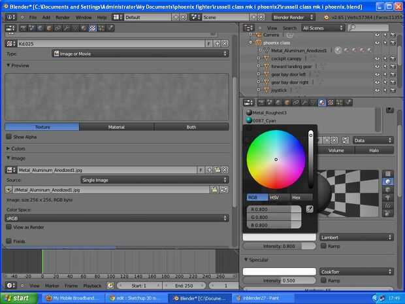Select the material tab icon in right properties header

322,103
